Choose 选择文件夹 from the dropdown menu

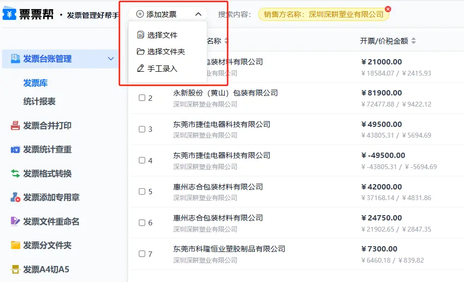click(x=166, y=52)
